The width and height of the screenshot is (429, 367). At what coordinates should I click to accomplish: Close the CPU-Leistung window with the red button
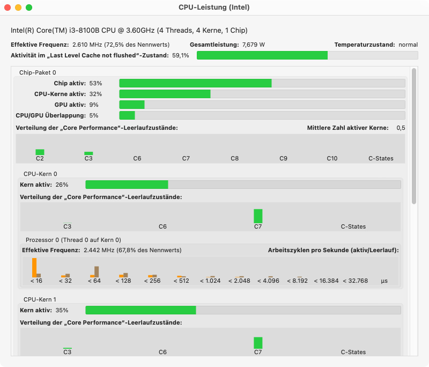tap(8, 8)
